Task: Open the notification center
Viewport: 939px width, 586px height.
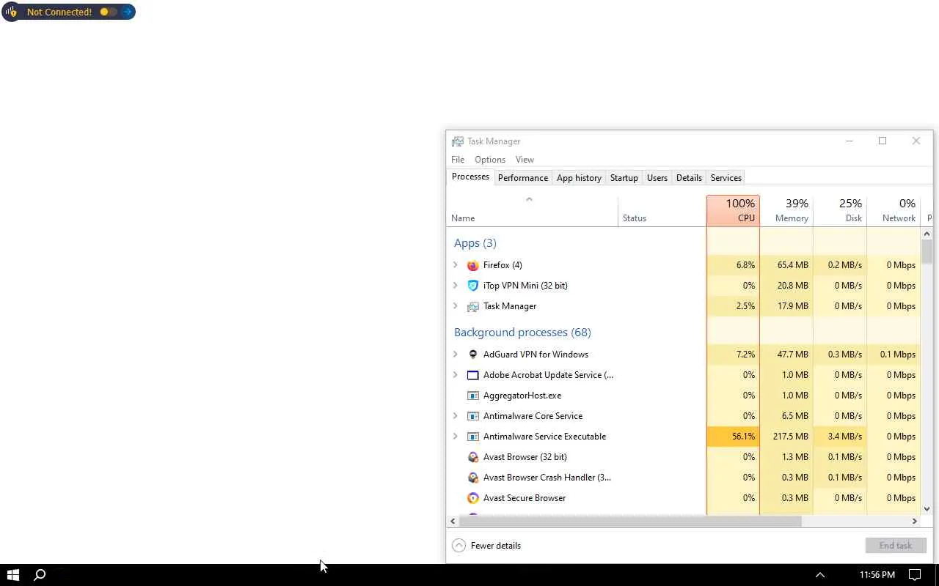Action: pos(915,575)
